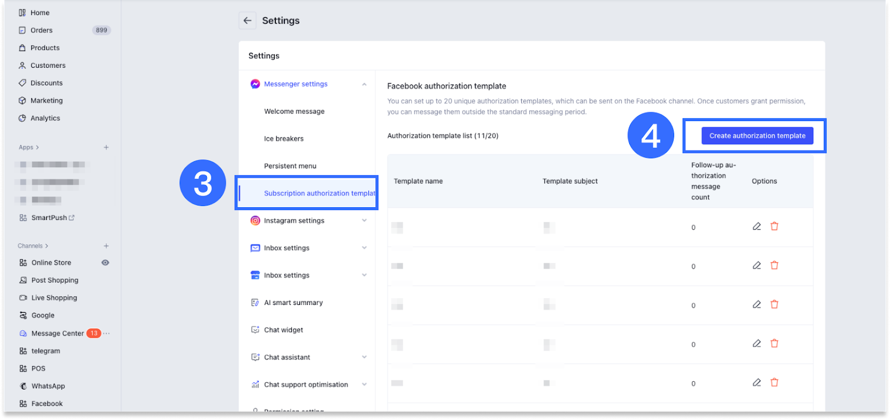Edit the first authorization template row
Screen dimensions: 890x420
[756, 227]
